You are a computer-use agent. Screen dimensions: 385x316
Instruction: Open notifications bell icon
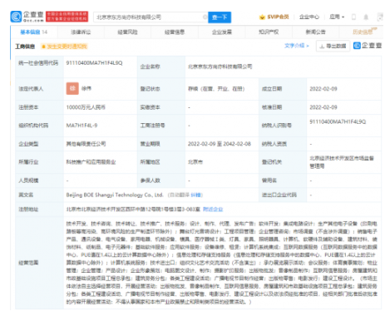pos(366,17)
